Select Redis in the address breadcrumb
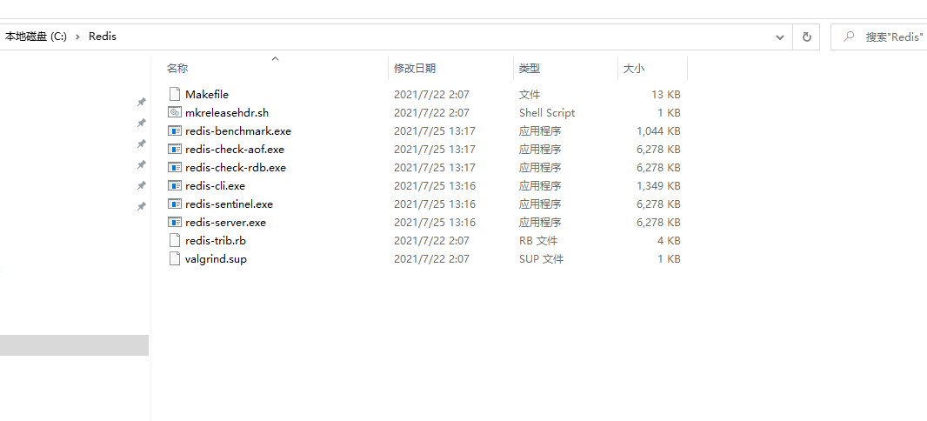The height and width of the screenshot is (421, 927). (103, 37)
